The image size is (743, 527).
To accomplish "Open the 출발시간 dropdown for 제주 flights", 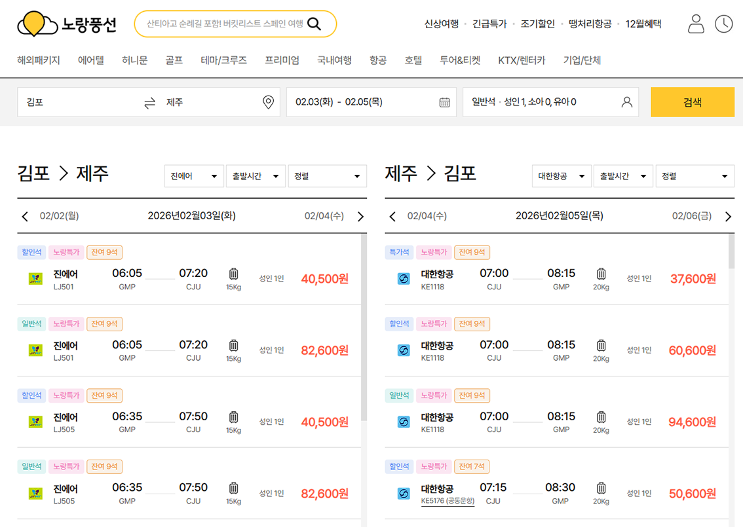I will point(623,176).
